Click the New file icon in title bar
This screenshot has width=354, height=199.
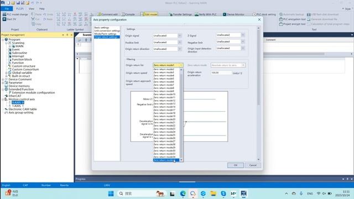click(x=8, y=3)
